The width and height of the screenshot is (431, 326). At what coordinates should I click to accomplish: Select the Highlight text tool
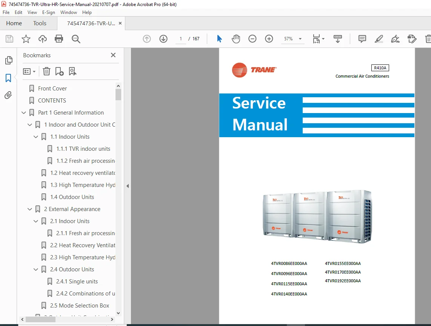point(379,39)
